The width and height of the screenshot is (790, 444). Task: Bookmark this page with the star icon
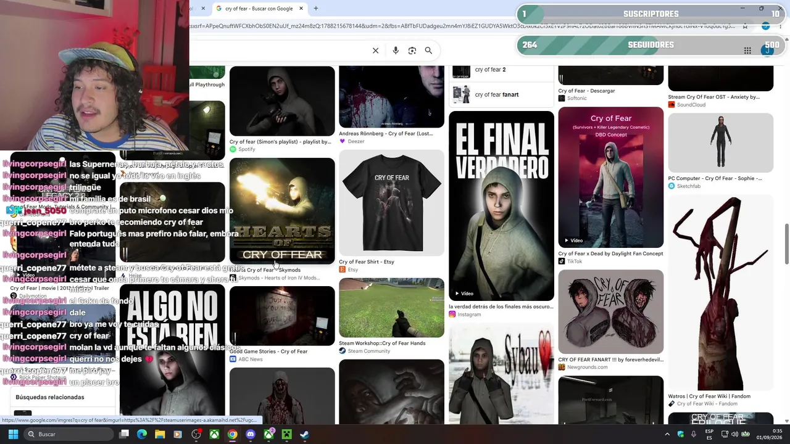tap(745, 26)
